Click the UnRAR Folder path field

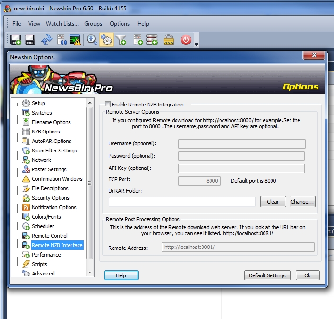point(182,202)
